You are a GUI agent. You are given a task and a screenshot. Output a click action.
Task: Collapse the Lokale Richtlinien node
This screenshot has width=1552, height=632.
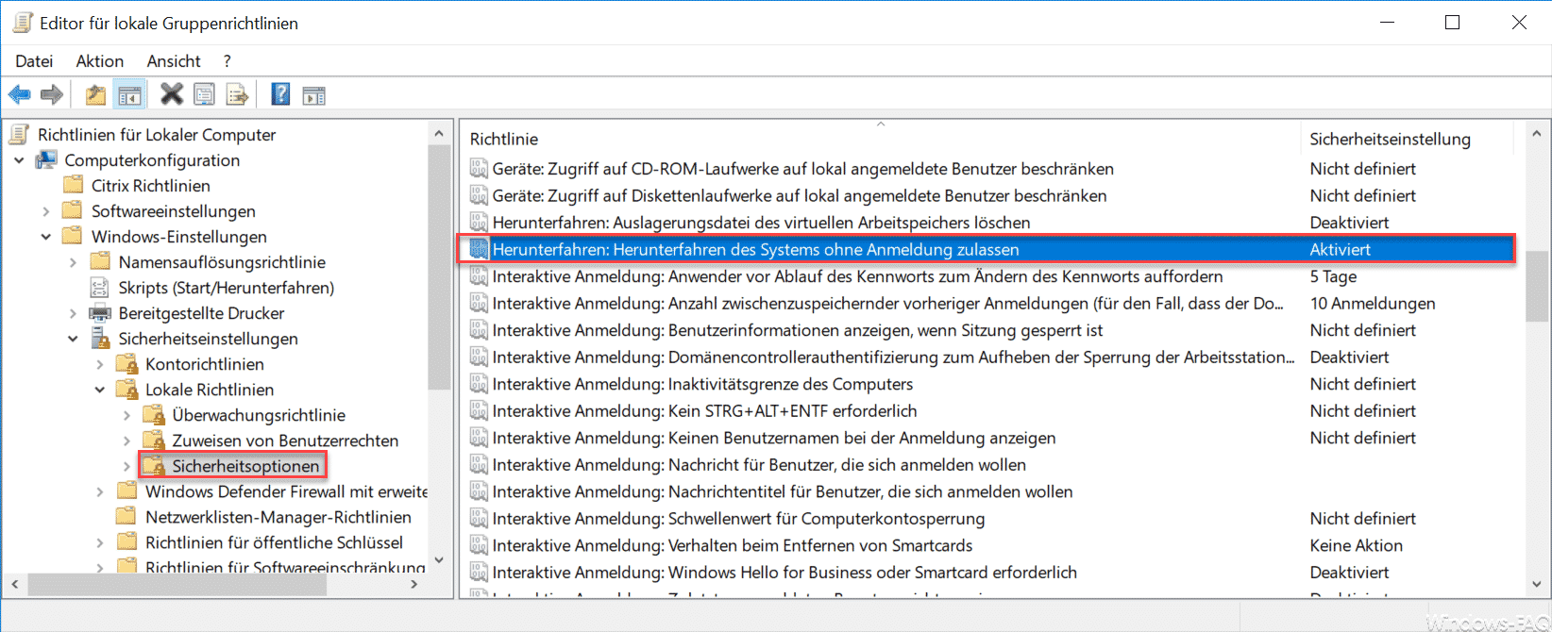pyautogui.click(x=100, y=390)
